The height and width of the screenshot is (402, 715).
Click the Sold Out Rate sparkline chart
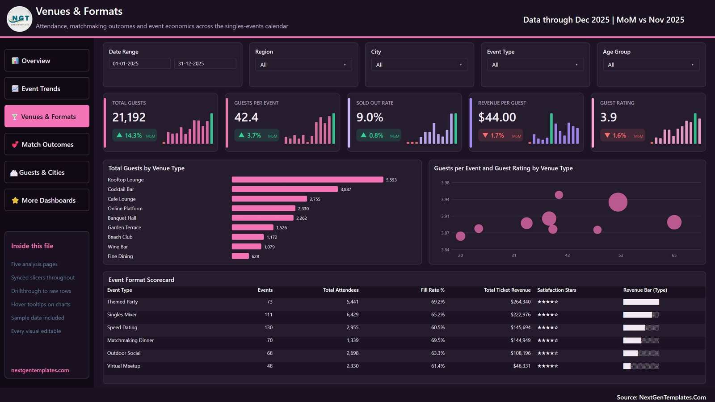[x=432, y=129]
